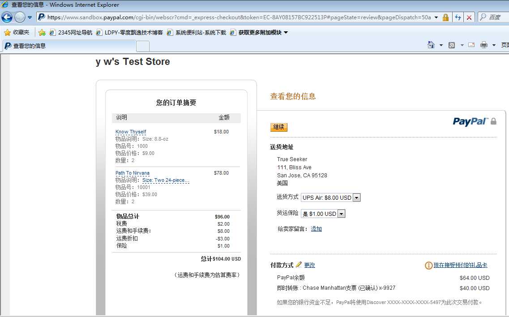Click the RSS feeds icon
Viewport: 509px width, 317px height.
(x=452, y=45)
